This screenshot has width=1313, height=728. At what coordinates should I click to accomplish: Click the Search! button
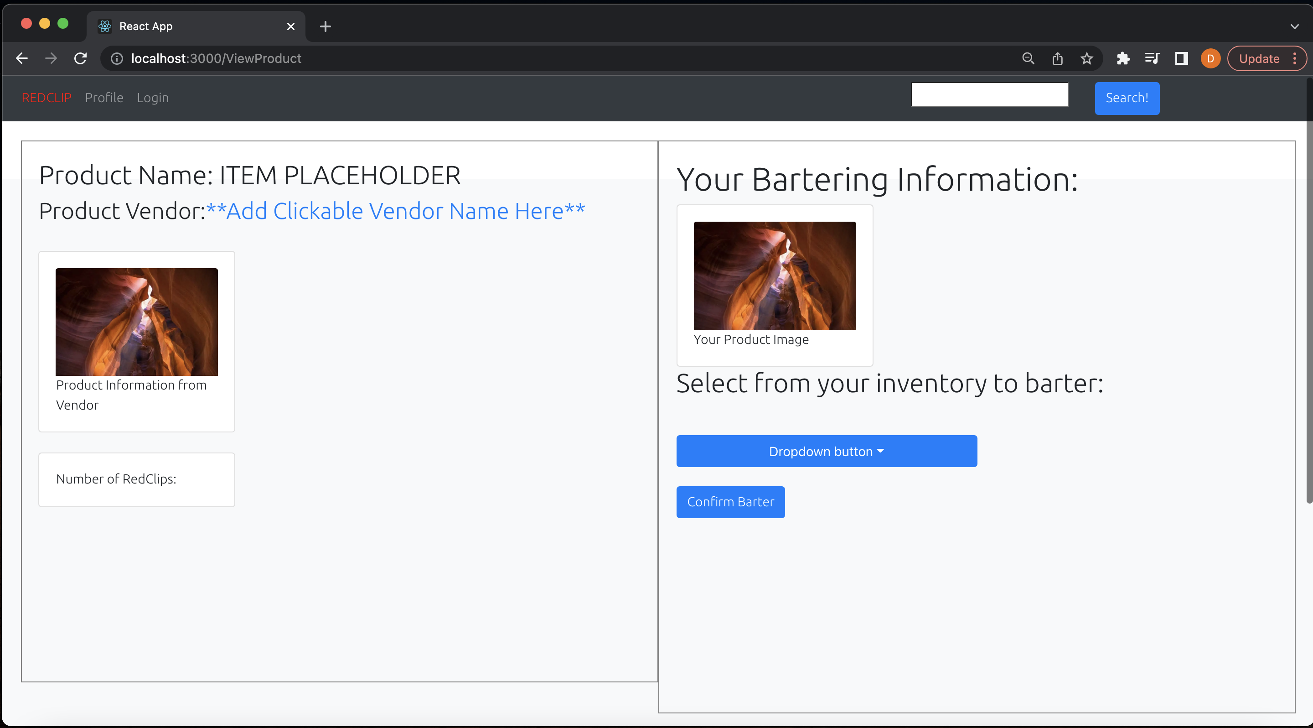(x=1127, y=98)
